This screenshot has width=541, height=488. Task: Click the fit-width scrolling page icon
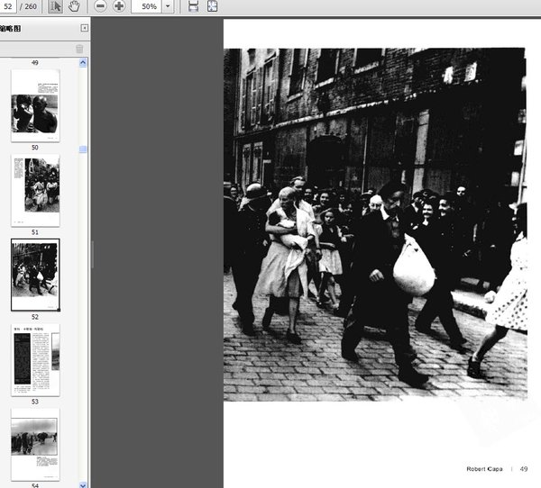[193, 6]
